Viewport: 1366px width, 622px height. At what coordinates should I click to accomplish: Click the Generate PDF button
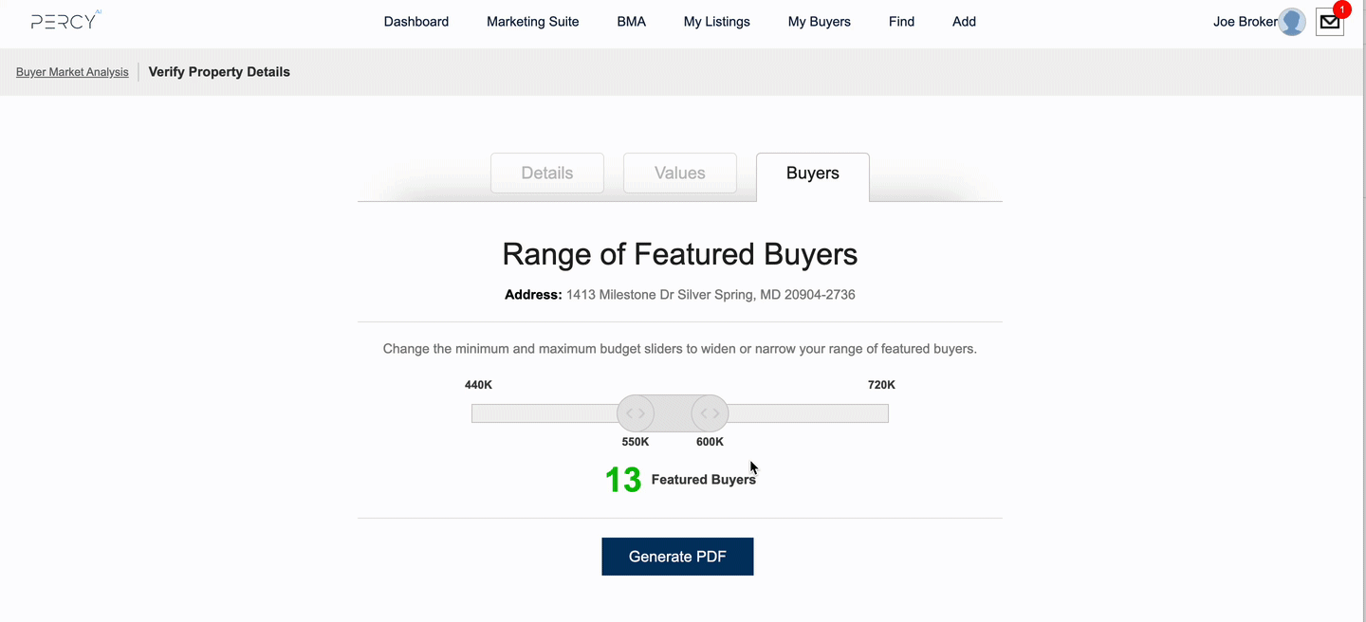[x=677, y=557]
